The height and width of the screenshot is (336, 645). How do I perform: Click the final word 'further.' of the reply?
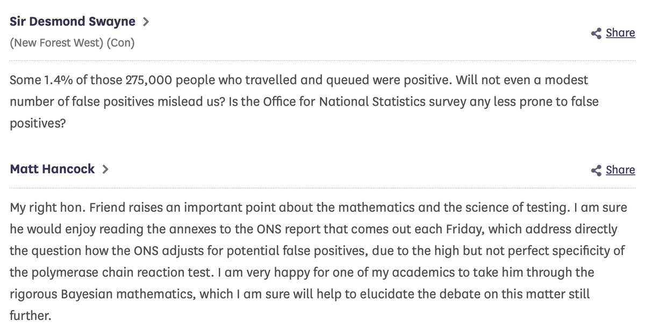pyautogui.click(x=30, y=315)
